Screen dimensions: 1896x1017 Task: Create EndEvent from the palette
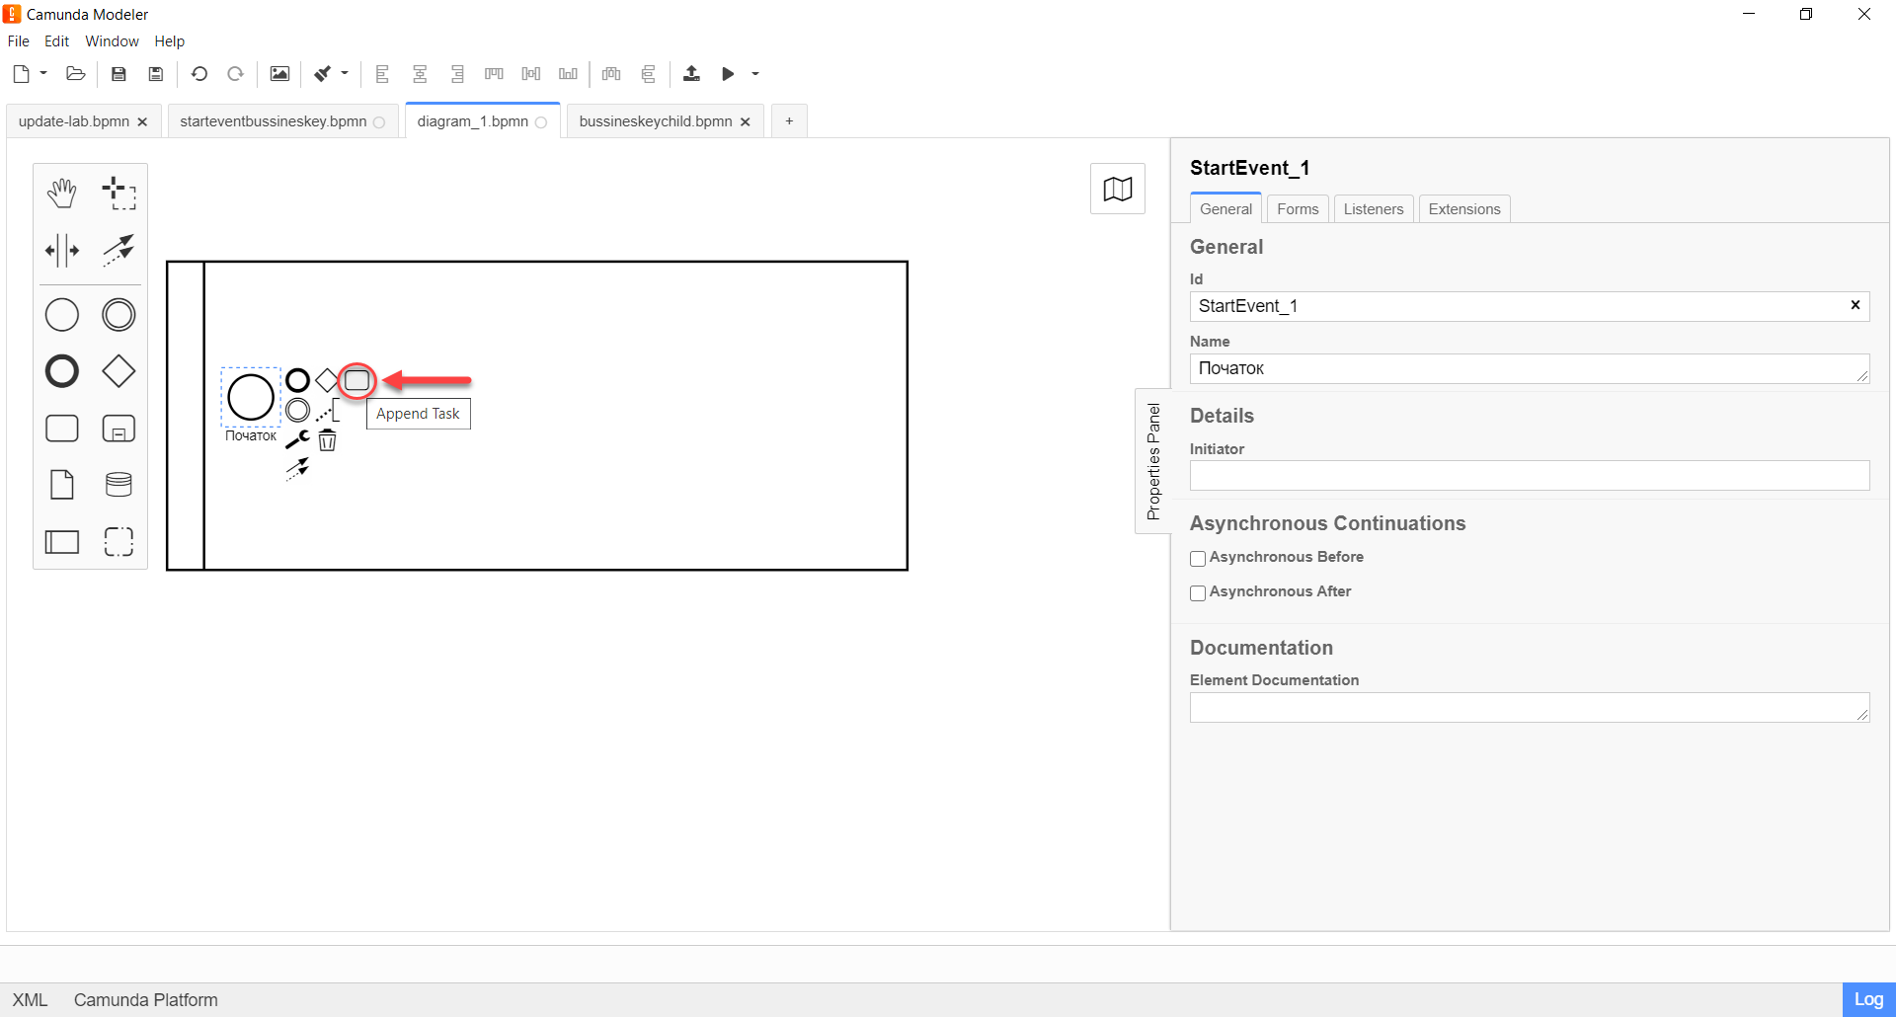[62, 371]
